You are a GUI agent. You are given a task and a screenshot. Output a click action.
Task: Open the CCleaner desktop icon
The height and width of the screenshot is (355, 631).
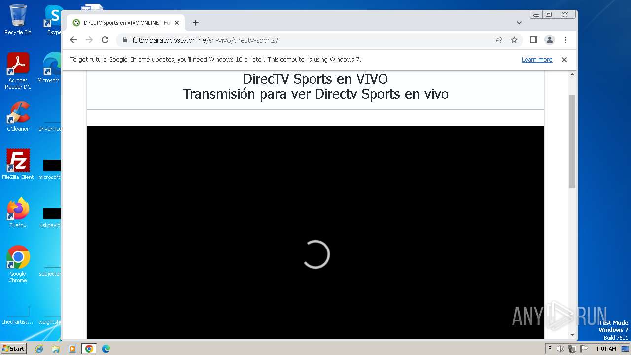(x=18, y=116)
